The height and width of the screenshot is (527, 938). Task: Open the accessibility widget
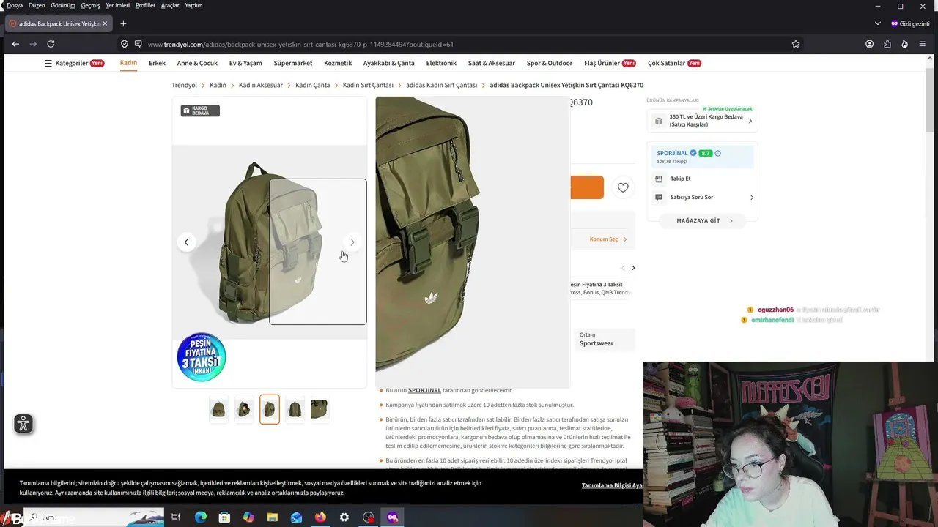pos(23,424)
